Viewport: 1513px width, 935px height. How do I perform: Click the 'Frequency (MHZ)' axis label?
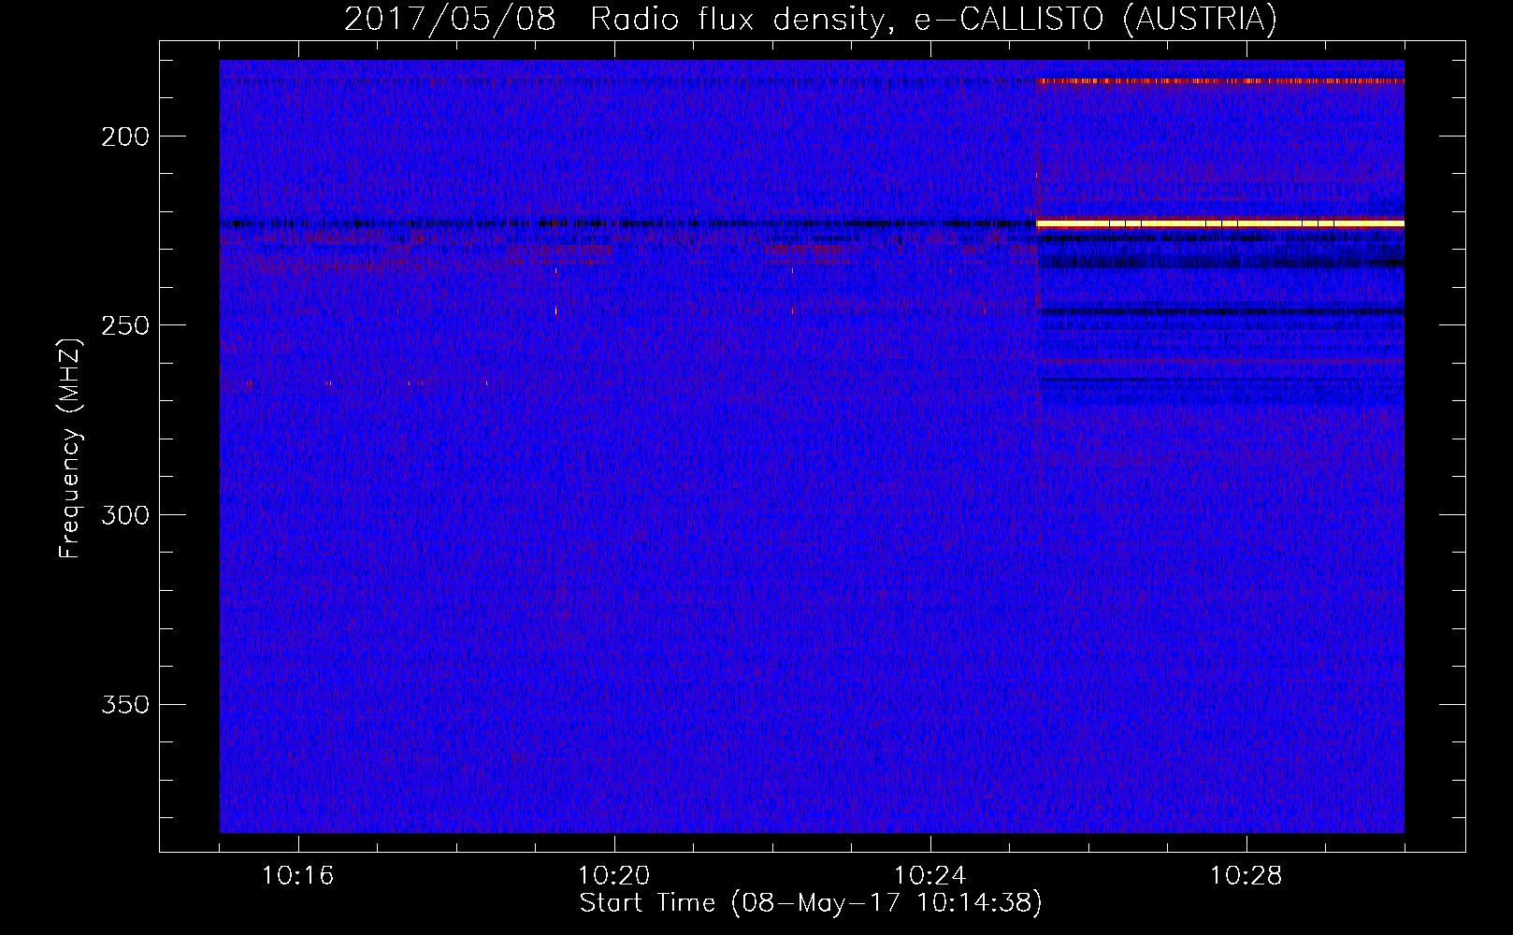pos(70,448)
